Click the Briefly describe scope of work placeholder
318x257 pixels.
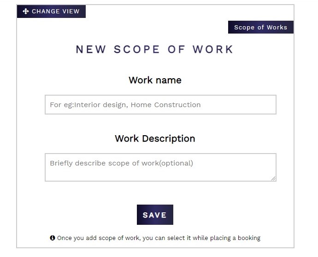click(x=121, y=163)
